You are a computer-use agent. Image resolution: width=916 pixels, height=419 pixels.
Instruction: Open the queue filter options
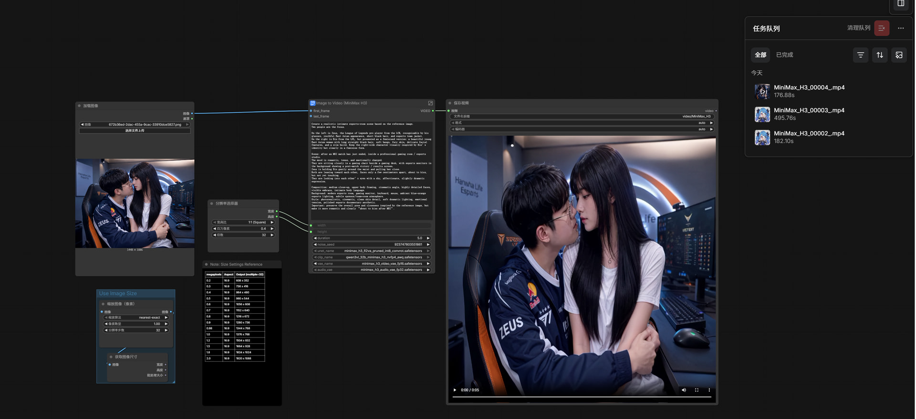(861, 55)
